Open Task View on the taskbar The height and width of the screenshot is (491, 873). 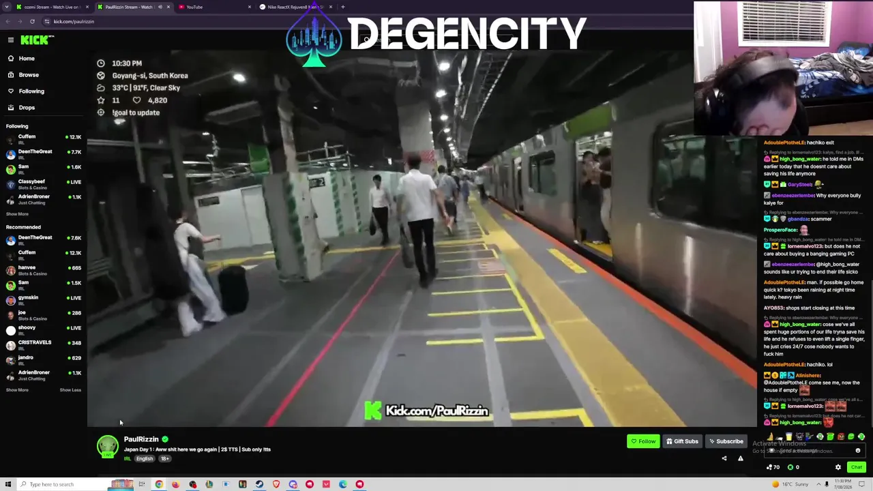click(x=142, y=484)
